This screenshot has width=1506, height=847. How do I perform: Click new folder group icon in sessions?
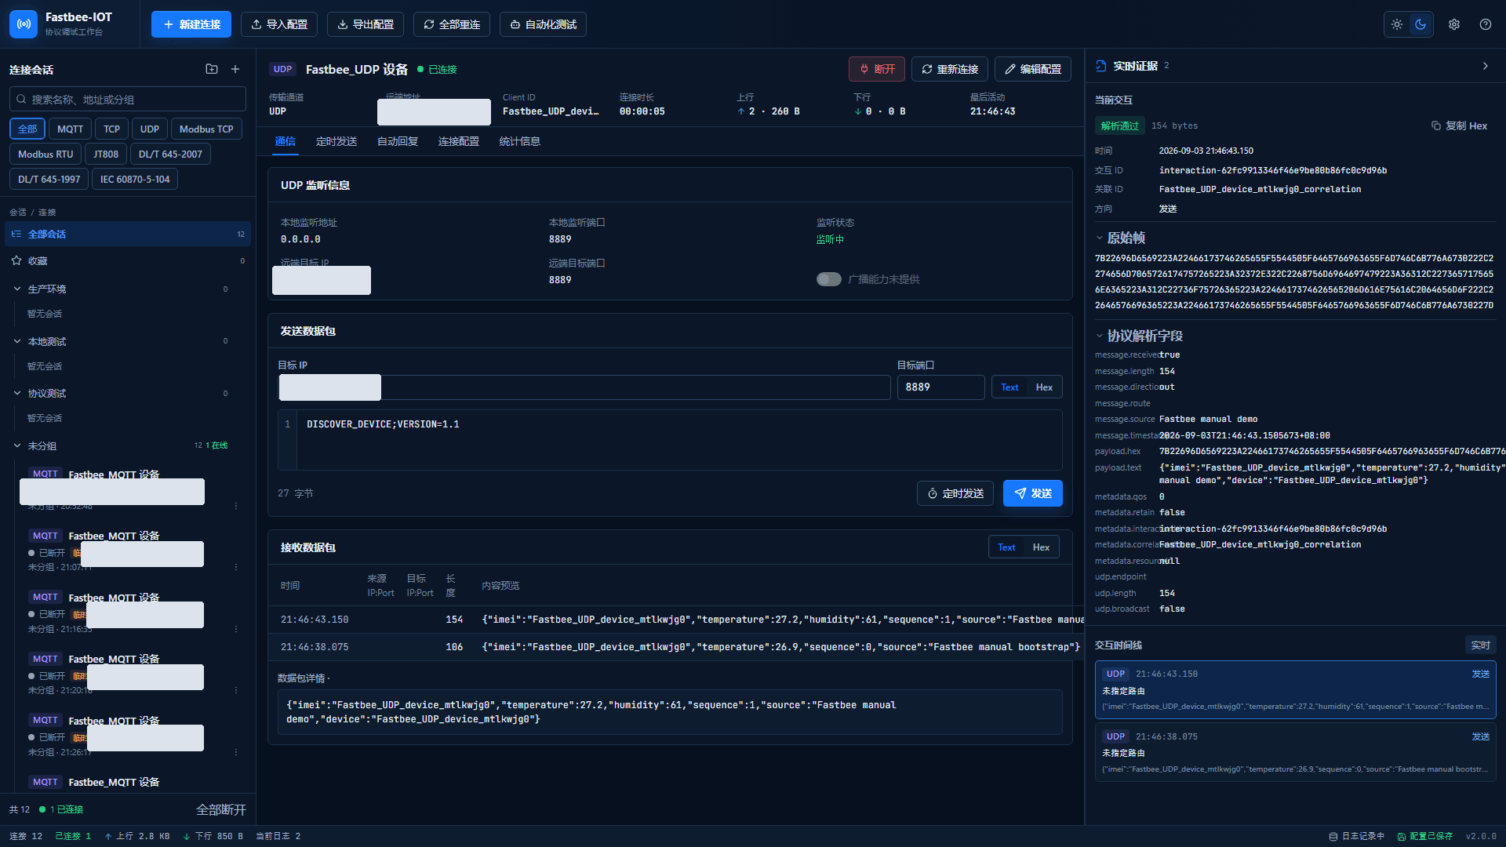tap(212, 69)
